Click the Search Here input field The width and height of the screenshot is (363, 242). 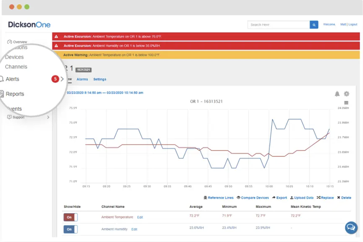click(x=278, y=25)
